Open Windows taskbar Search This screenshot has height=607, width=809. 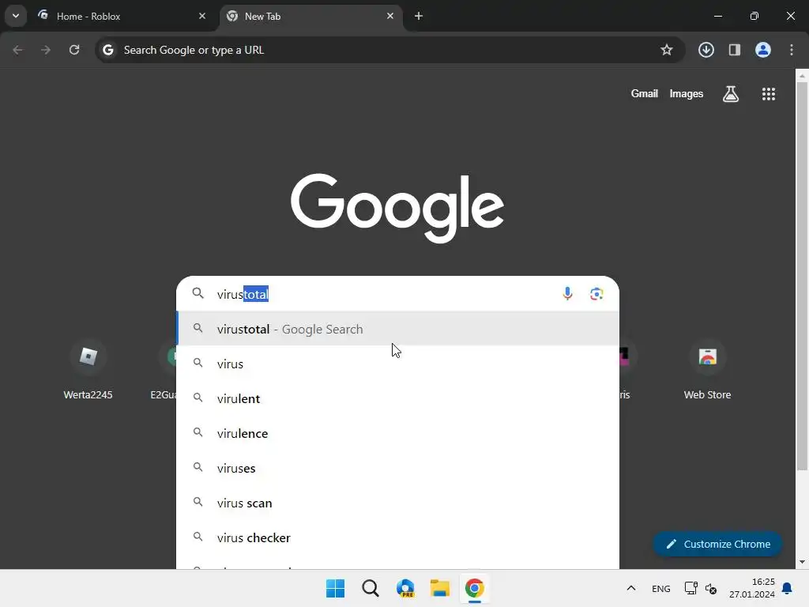click(371, 588)
